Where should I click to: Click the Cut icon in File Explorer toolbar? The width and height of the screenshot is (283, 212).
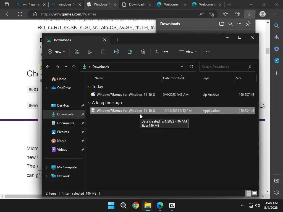click(77, 52)
